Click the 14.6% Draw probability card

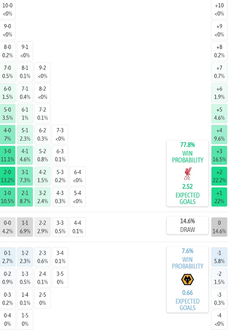[x=187, y=225]
